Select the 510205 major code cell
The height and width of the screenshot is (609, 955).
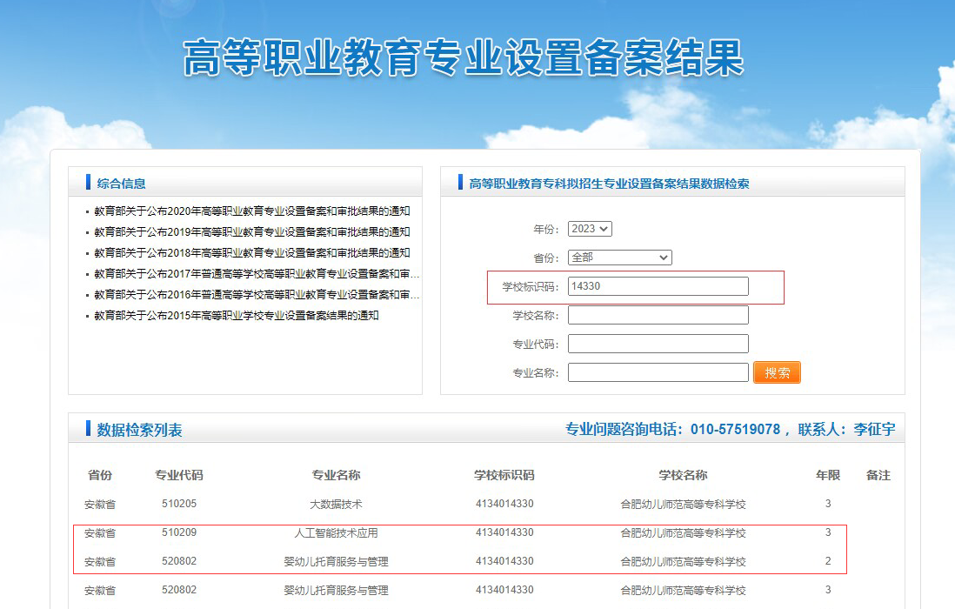[179, 504]
